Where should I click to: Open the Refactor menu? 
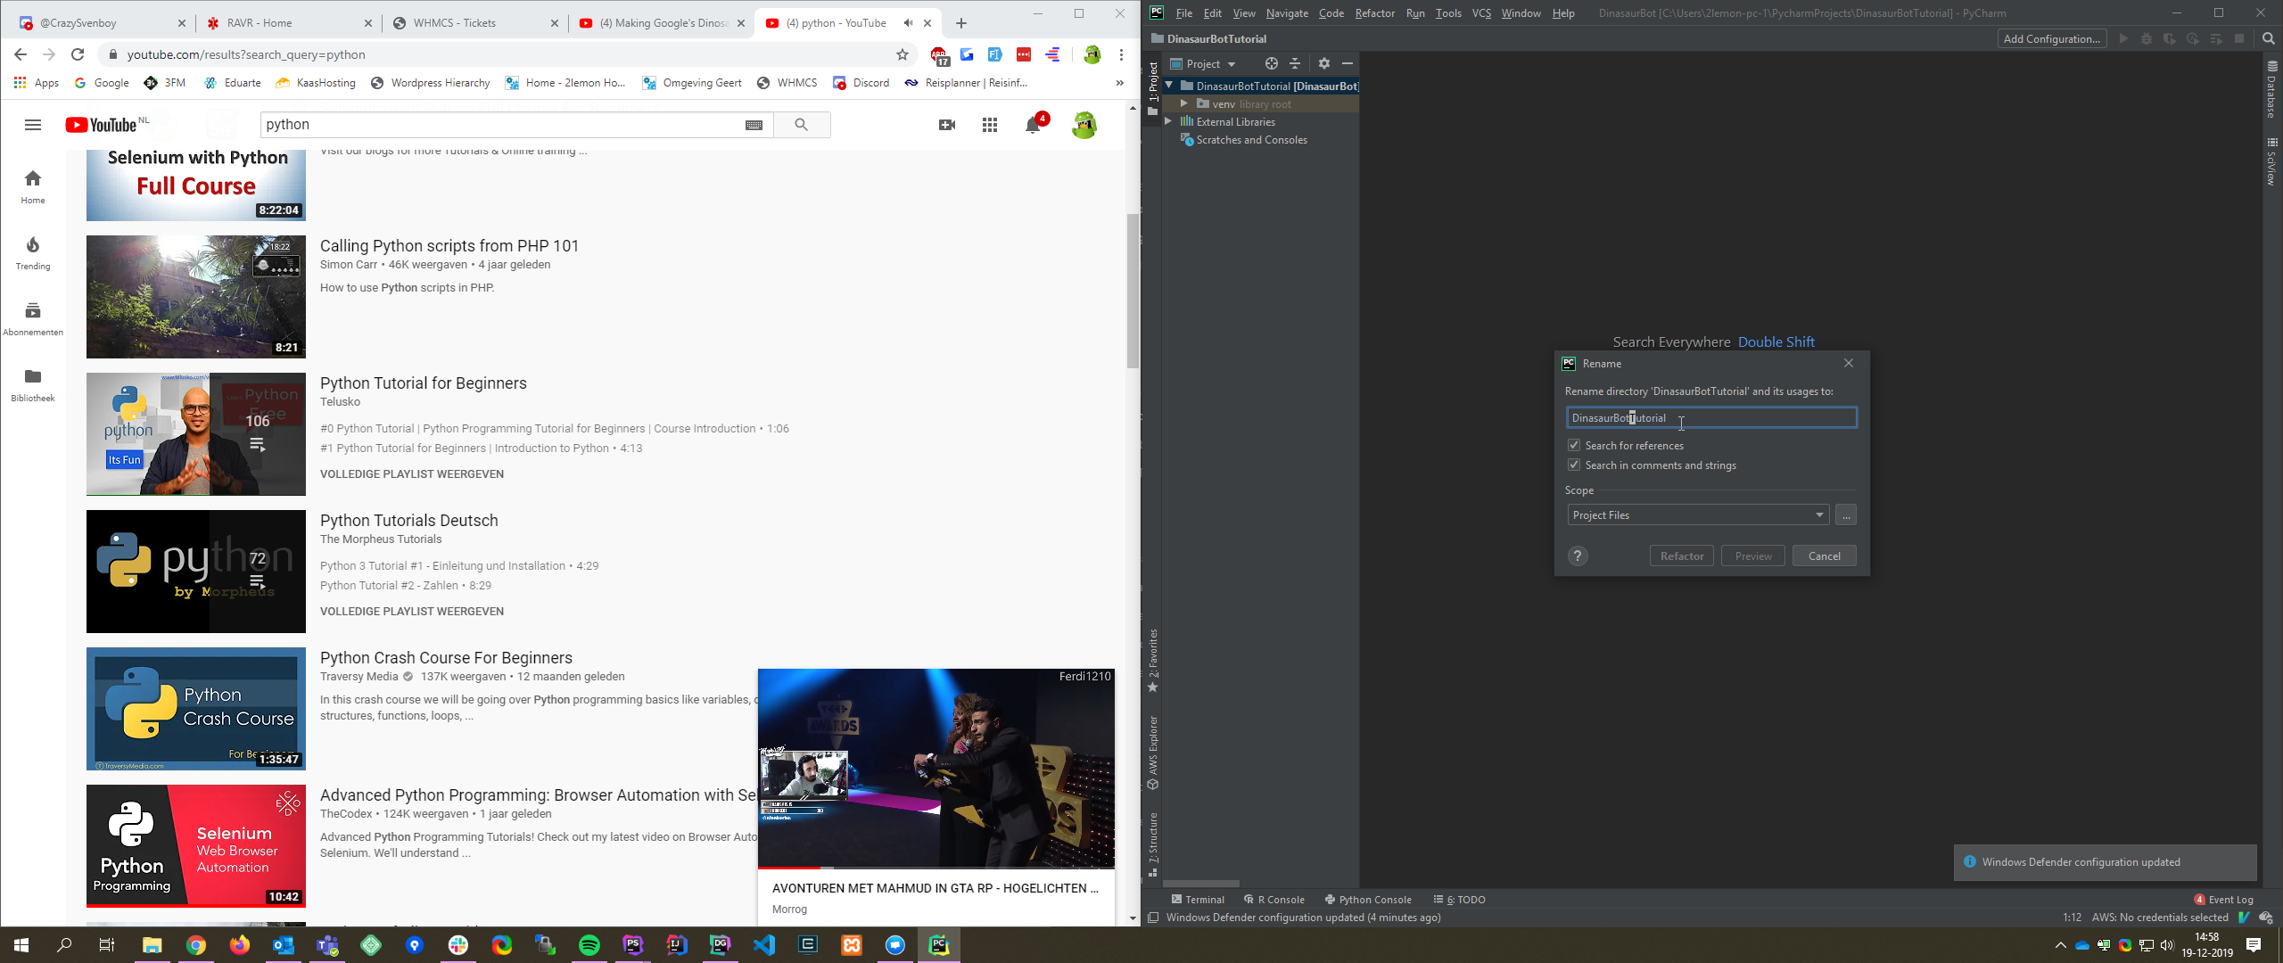[x=1373, y=13]
